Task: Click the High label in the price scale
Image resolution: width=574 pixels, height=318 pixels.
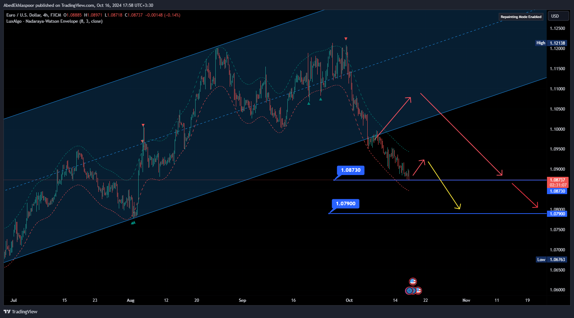Action: (541, 43)
